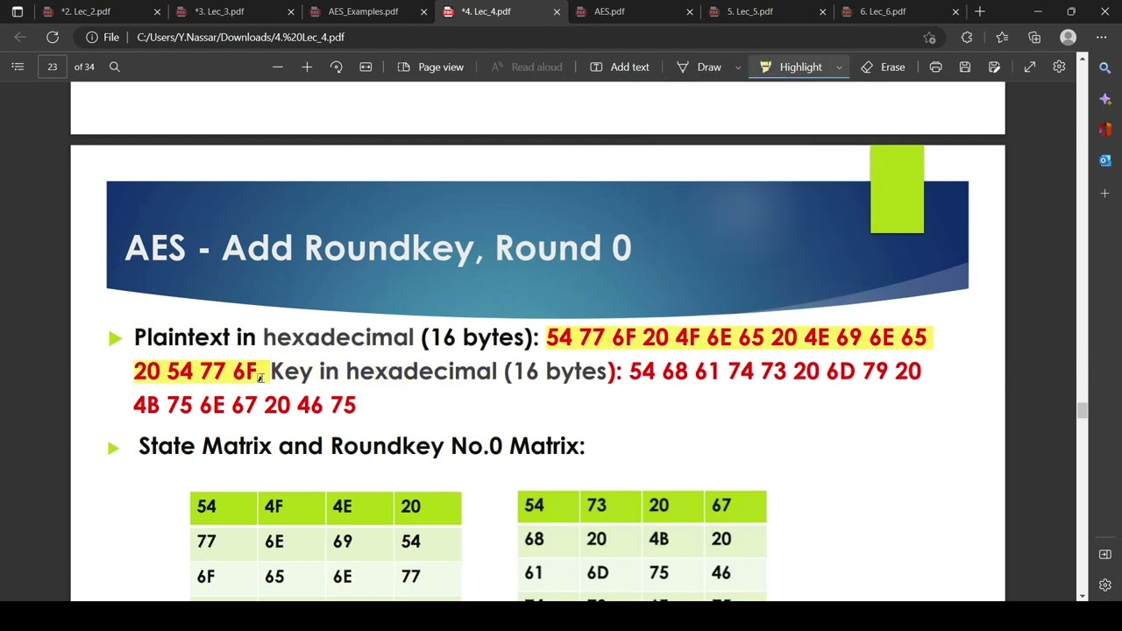Open sidebar settings gear
This screenshot has height=631, width=1122.
pos(1104,585)
